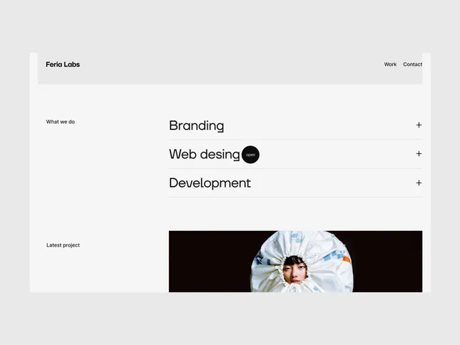This screenshot has width=460, height=345.
Task: Click the Latest project section label
Action: coord(63,245)
